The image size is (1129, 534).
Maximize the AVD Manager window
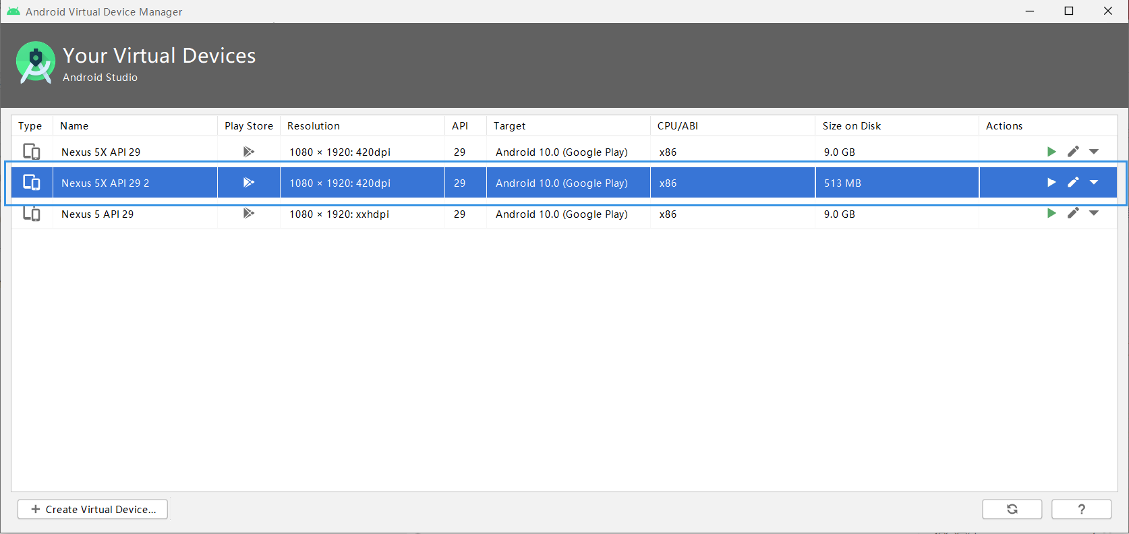click(x=1069, y=11)
